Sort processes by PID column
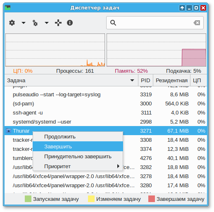Screen dimensions: 214x212 pyautogui.click(x=145, y=80)
